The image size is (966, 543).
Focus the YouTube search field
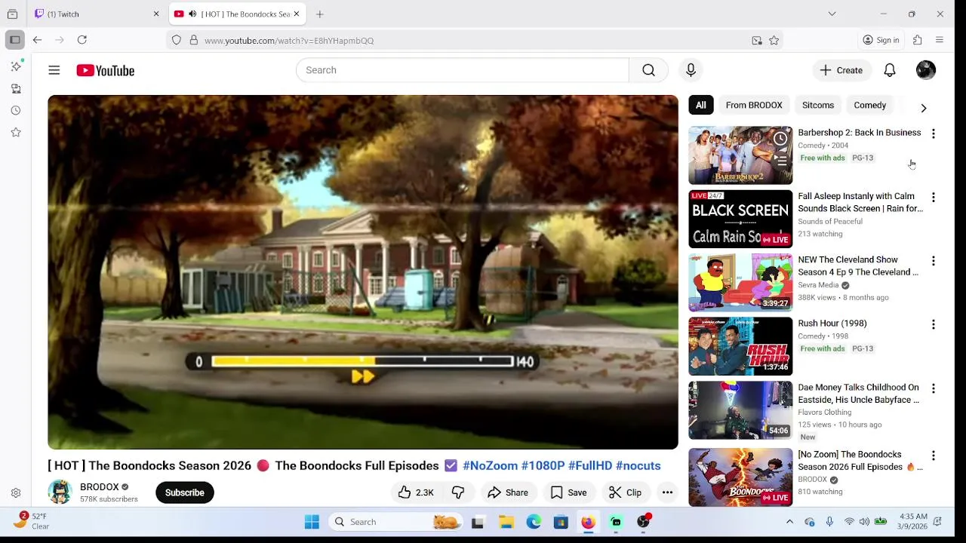[x=463, y=70]
